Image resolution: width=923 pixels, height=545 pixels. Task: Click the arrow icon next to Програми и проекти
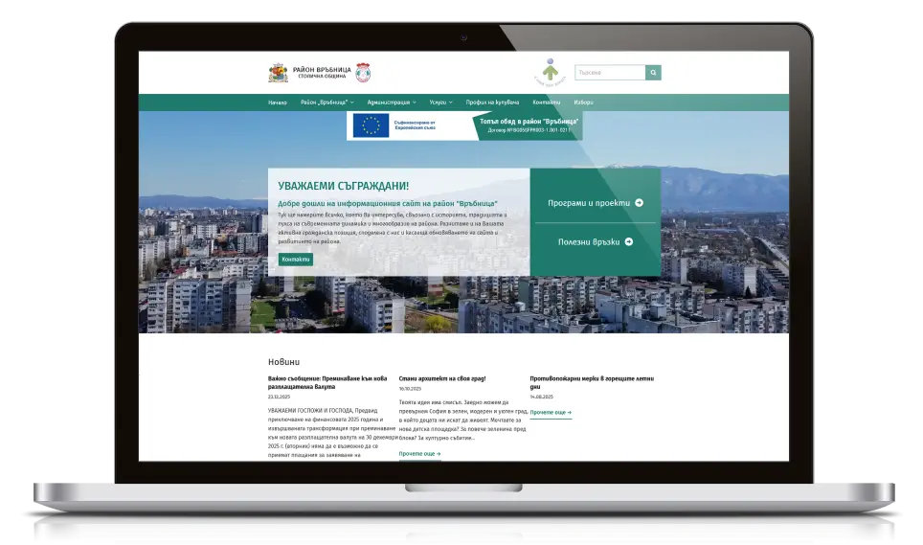pos(639,203)
